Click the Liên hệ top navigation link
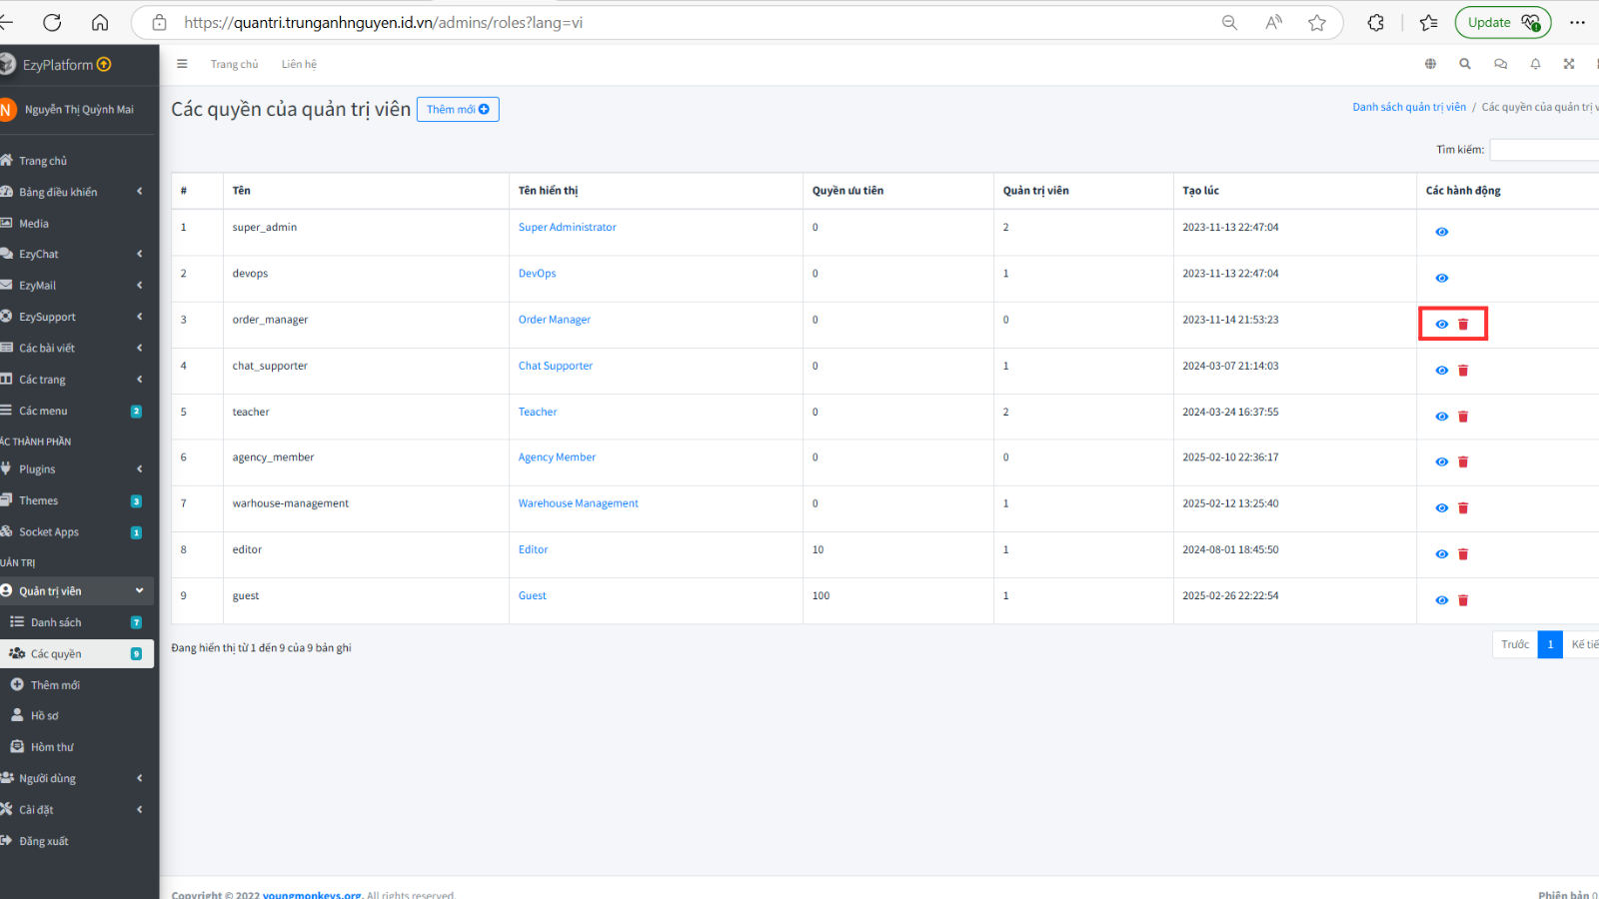 (299, 64)
